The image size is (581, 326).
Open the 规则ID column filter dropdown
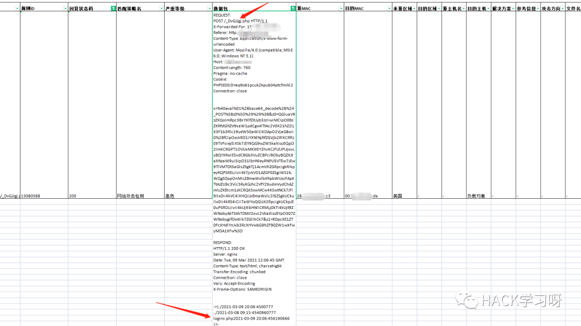[x=66, y=9]
